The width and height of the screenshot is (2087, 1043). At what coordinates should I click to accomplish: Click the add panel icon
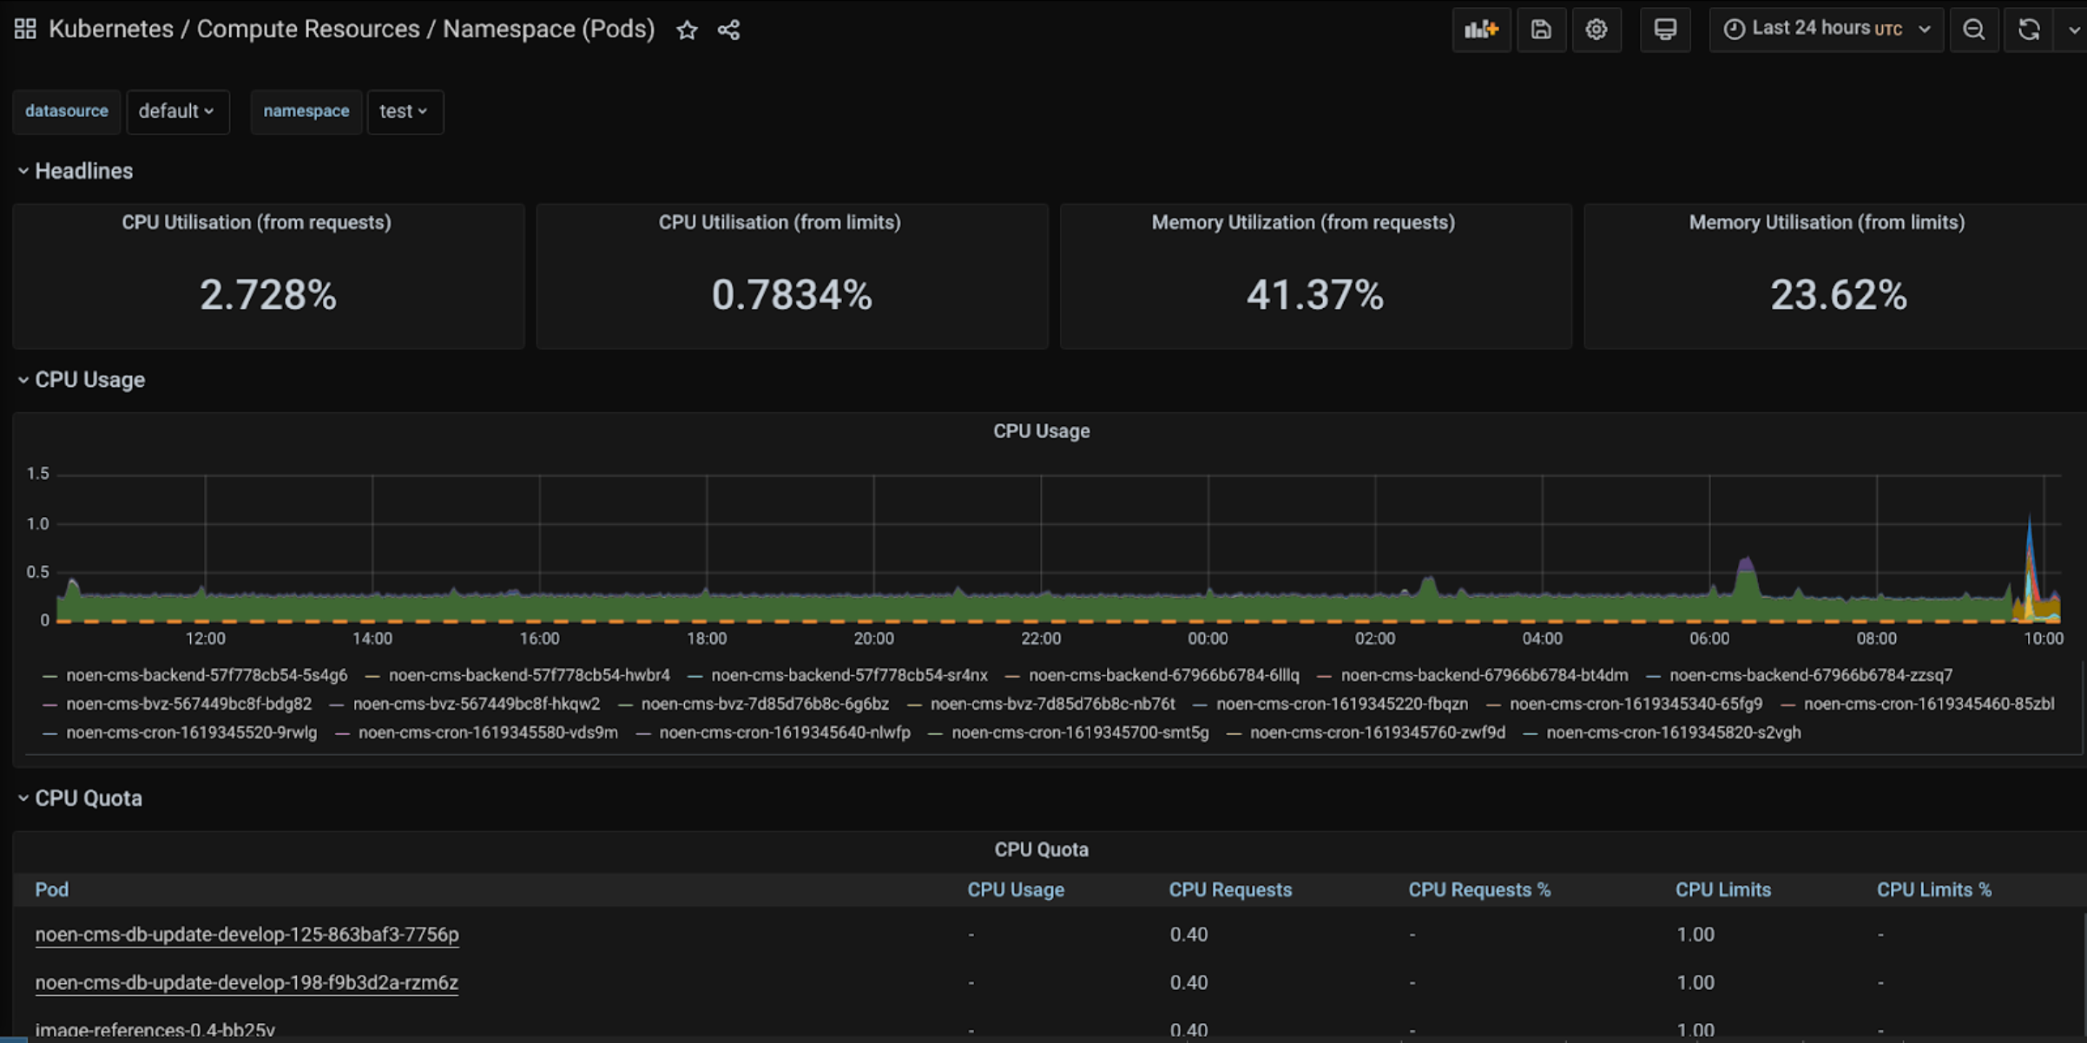[x=1481, y=30]
